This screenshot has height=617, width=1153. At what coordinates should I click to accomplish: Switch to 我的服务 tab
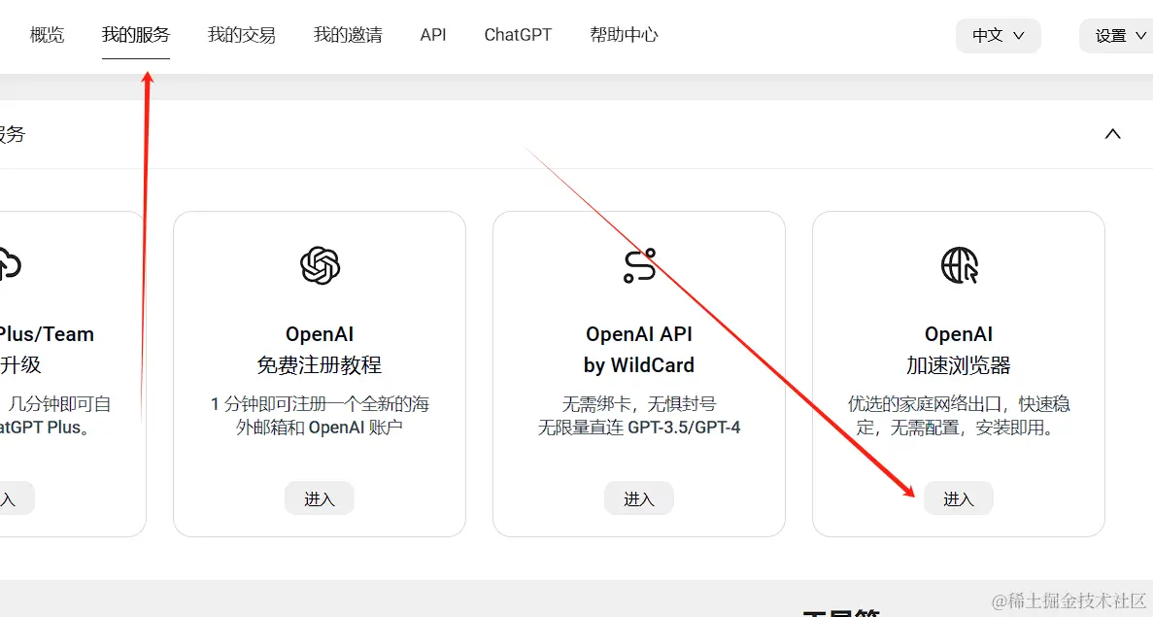pyautogui.click(x=135, y=35)
